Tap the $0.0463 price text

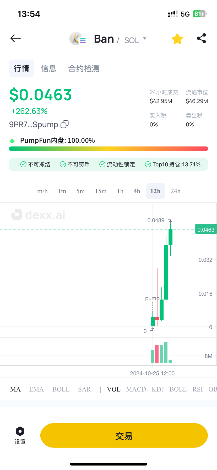[x=41, y=95]
